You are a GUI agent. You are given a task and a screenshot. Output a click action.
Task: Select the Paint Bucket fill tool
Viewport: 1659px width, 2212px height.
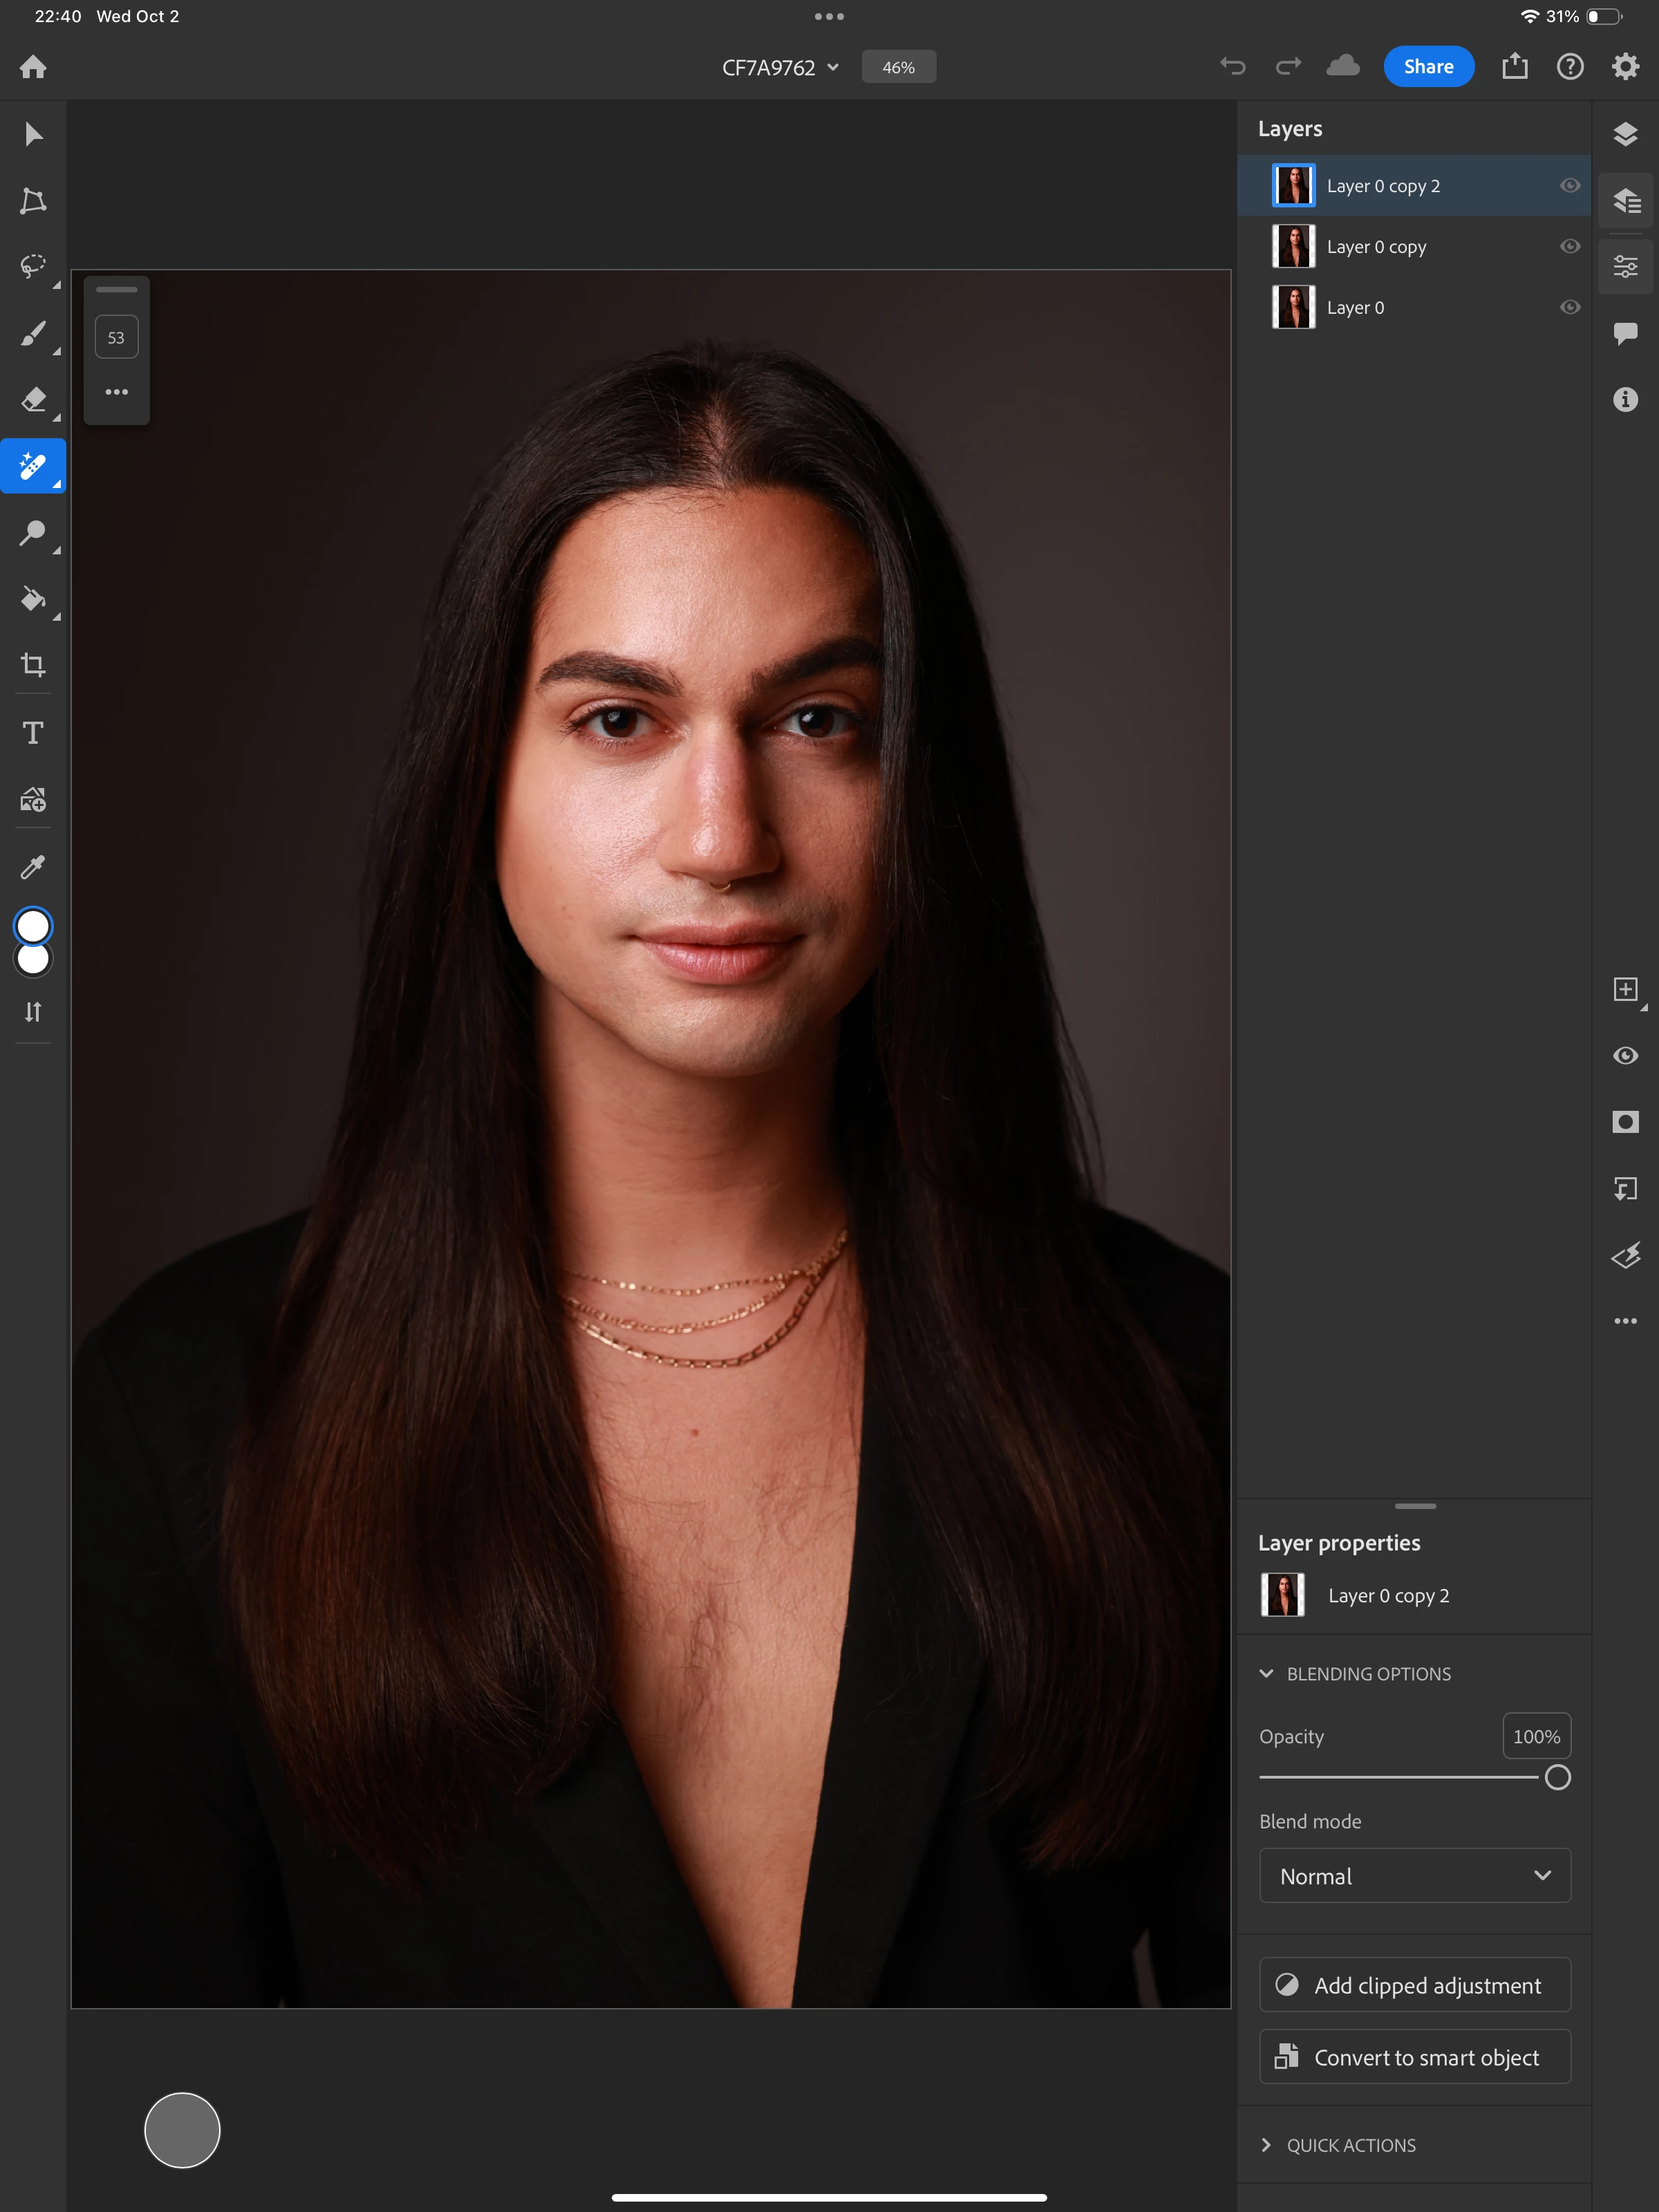(33, 599)
